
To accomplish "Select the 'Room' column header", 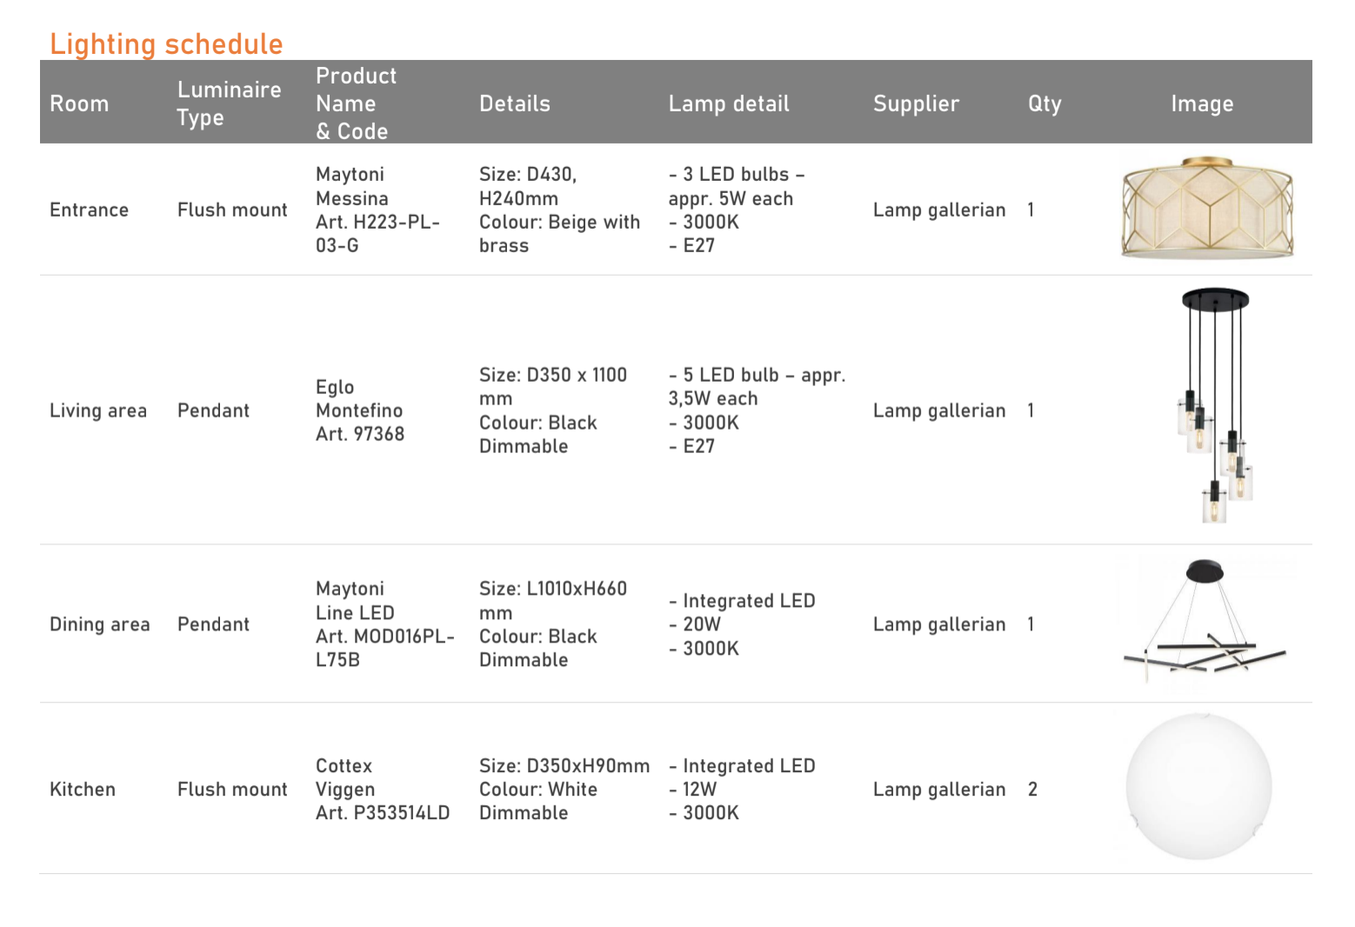I will click(79, 103).
